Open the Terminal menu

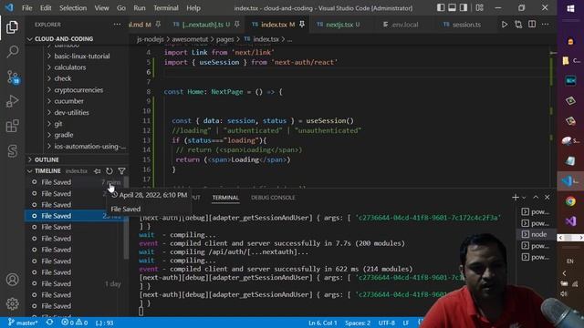tap(166, 8)
